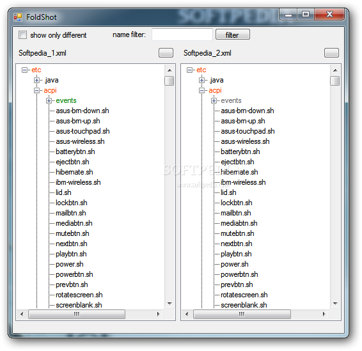
Task: Select asus-brn-down.sh in the left tree
Action: (x=83, y=111)
